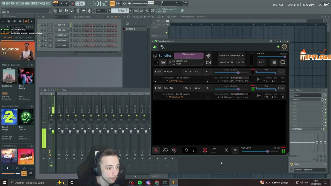Solo the GAMING peer in SonoBus

pyautogui.click(x=197, y=88)
